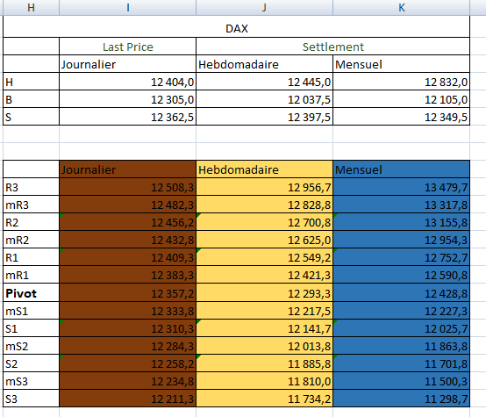486x417 pixels.
Task: Select the R1 row label
Action: (x=31, y=257)
